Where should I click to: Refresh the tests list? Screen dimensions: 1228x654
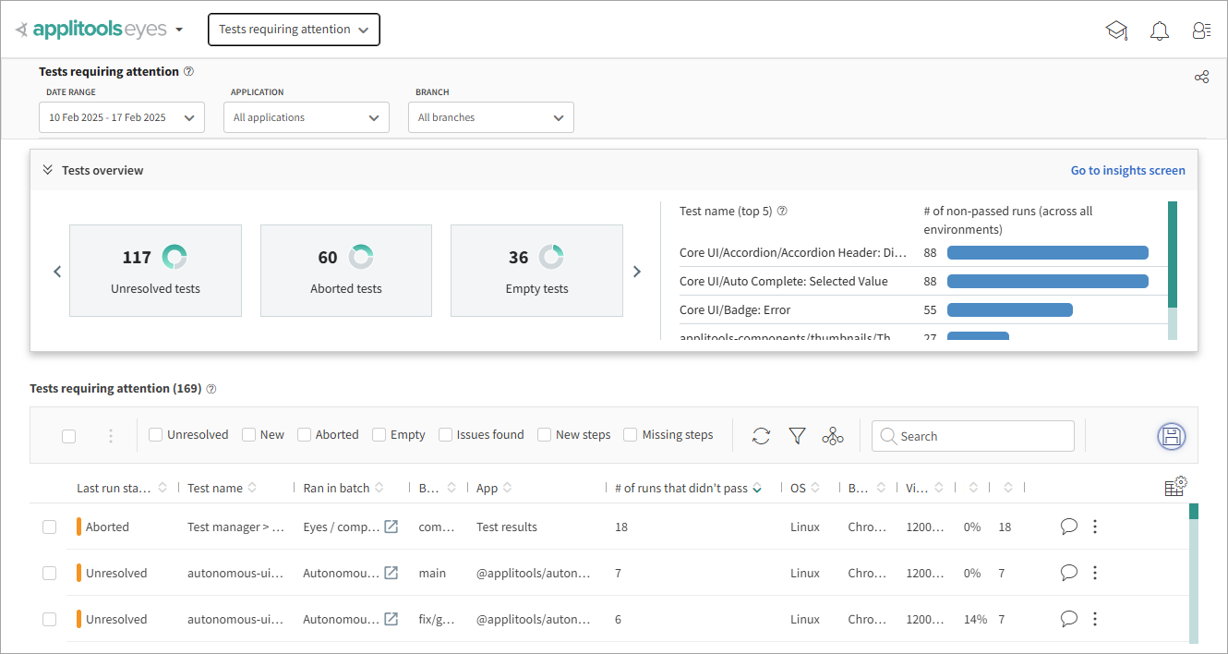[761, 436]
